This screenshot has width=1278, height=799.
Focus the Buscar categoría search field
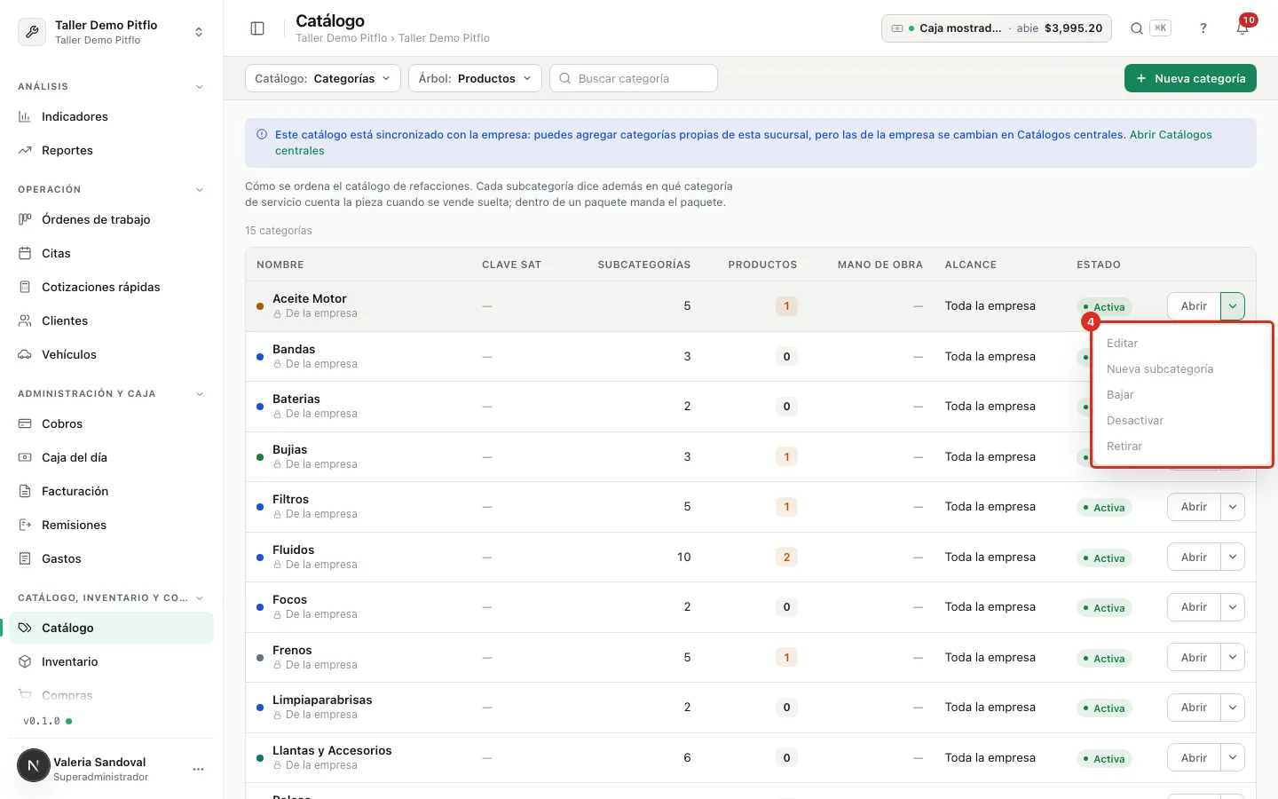coord(634,78)
